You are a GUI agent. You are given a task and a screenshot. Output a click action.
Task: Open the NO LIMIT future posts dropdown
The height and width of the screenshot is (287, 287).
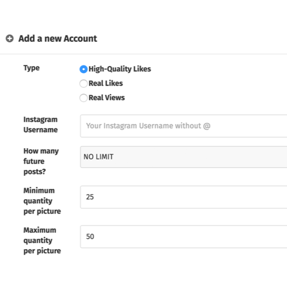pos(184,157)
